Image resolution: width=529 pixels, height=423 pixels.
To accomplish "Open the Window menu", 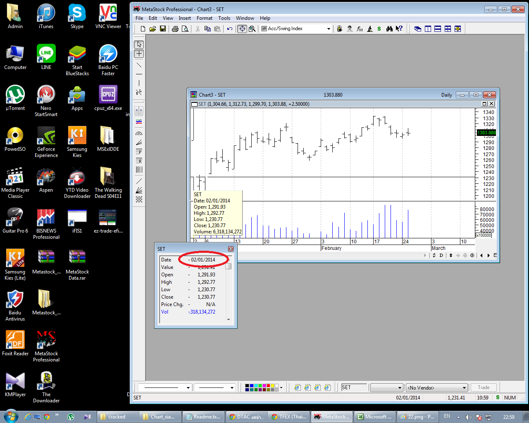I will click(x=245, y=18).
